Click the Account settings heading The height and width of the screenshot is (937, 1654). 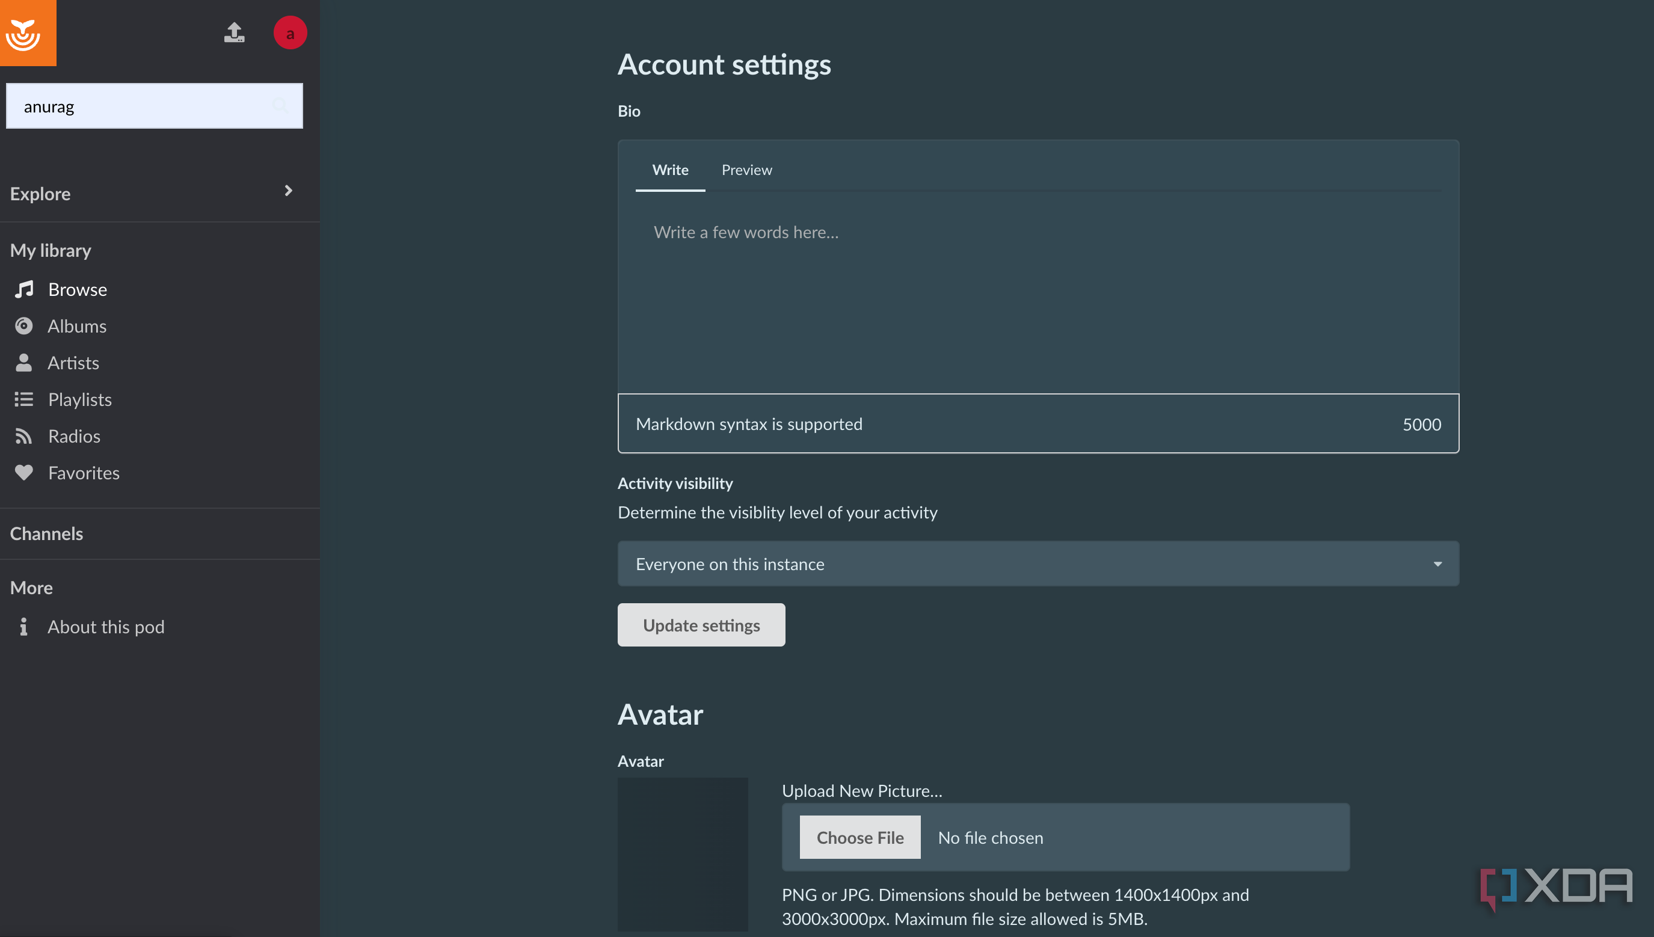(x=724, y=64)
